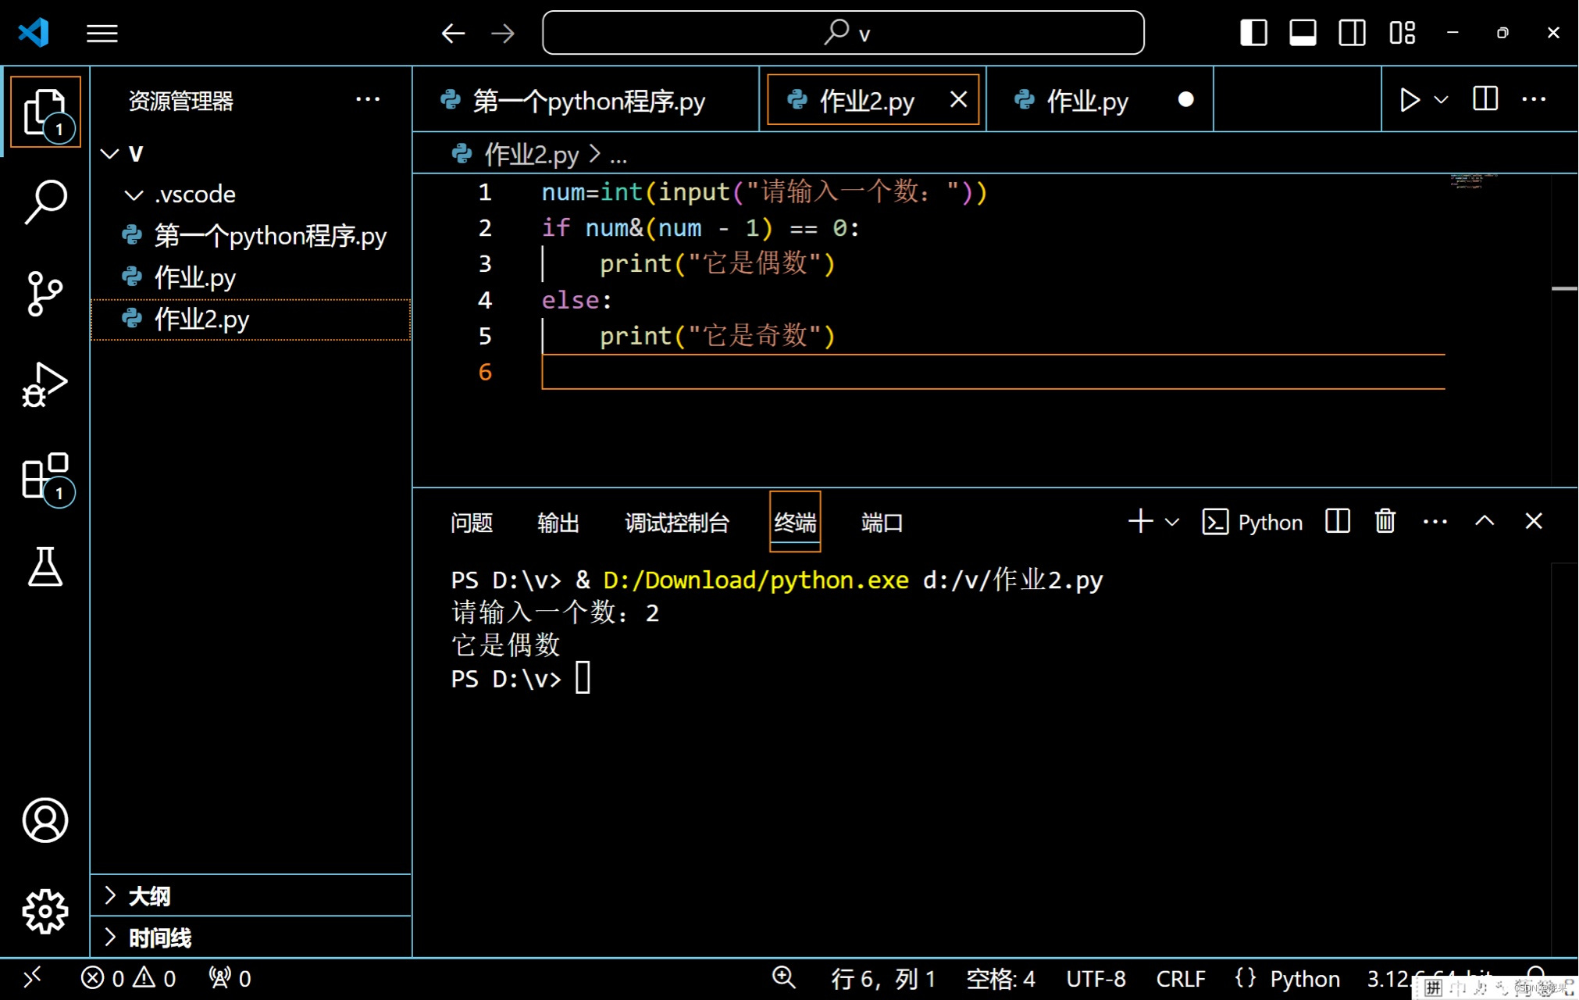Open the Search view in activity bar
Image resolution: width=1579 pixels, height=1000 pixels.
(x=45, y=202)
